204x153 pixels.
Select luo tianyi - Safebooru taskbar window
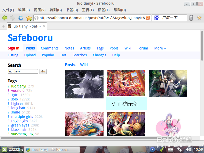52,150
